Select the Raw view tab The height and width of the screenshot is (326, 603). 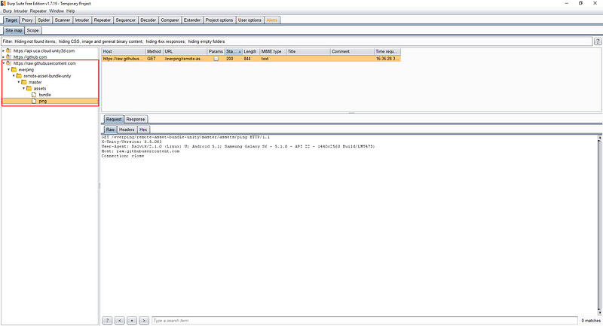pyautogui.click(x=110, y=129)
